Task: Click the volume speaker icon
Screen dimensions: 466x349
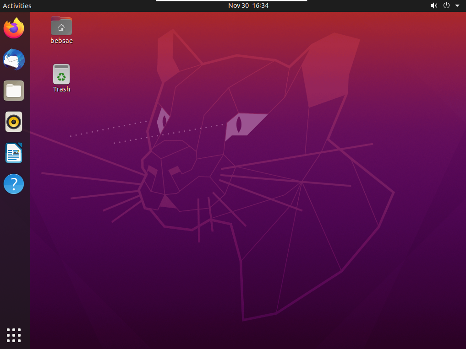Action: tap(434, 5)
